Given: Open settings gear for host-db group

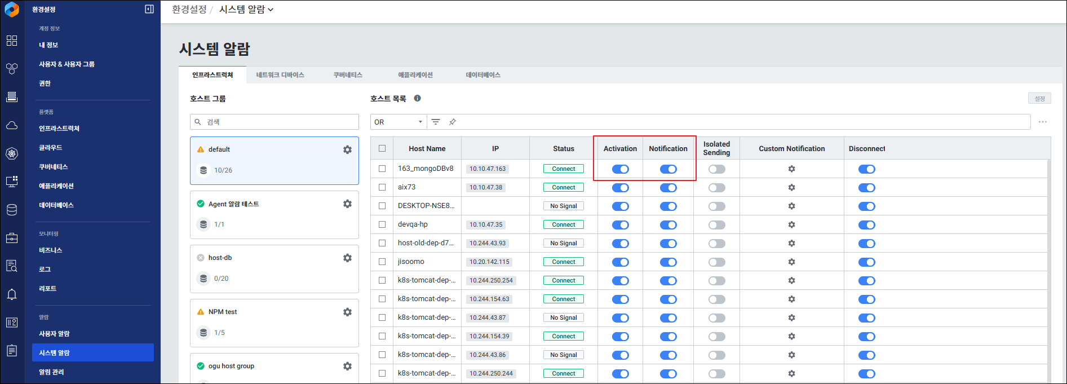Looking at the screenshot, I should click(347, 258).
